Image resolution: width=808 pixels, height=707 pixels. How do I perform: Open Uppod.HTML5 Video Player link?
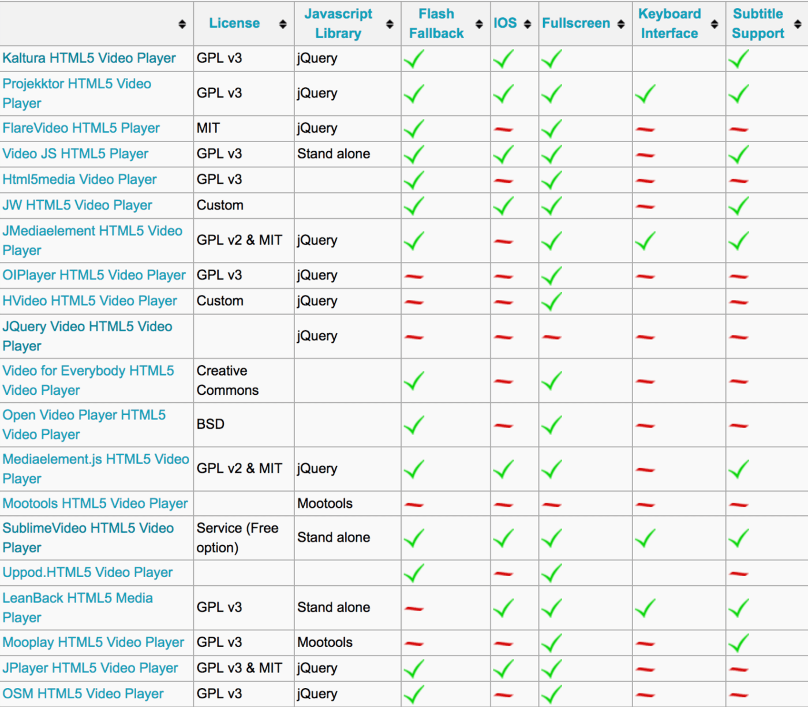88,573
